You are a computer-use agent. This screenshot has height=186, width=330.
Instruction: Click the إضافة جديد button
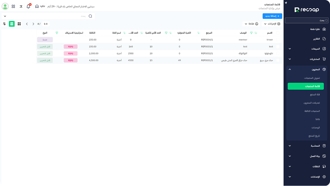pos(272,16)
